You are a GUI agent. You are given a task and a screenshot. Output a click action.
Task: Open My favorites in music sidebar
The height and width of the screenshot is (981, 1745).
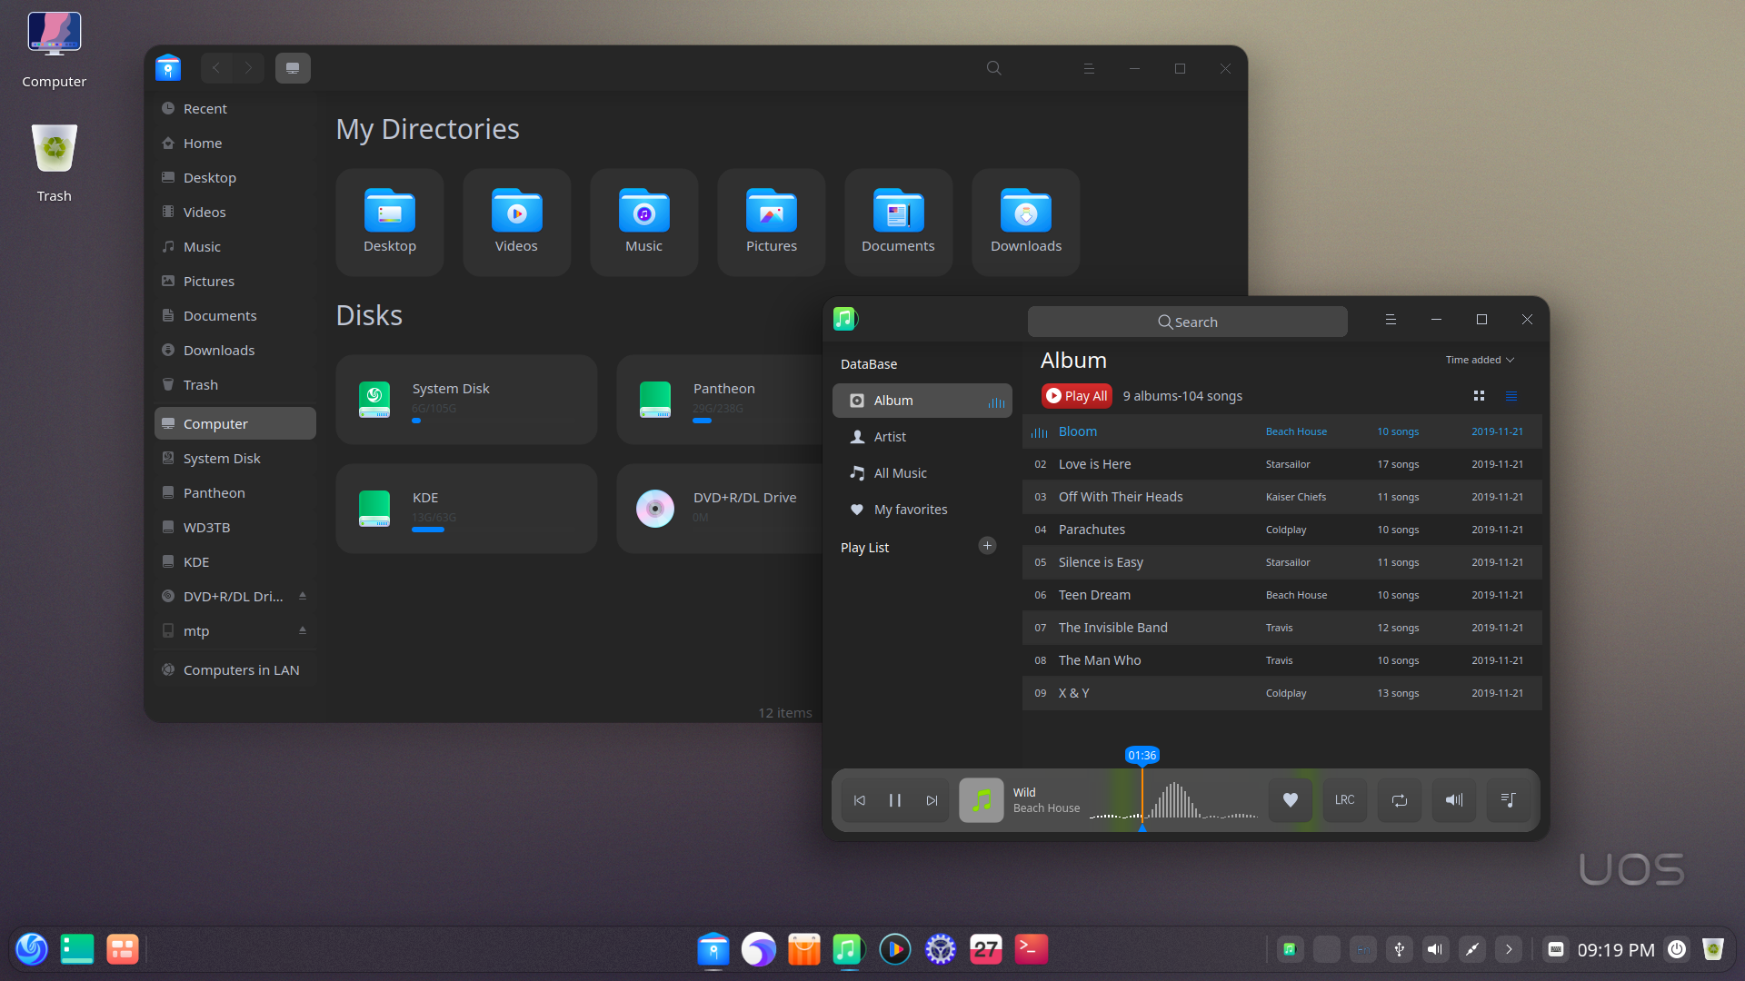pos(910,510)
